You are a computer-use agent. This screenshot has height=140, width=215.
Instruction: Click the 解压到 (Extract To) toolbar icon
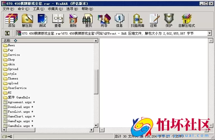coord(27,20)
